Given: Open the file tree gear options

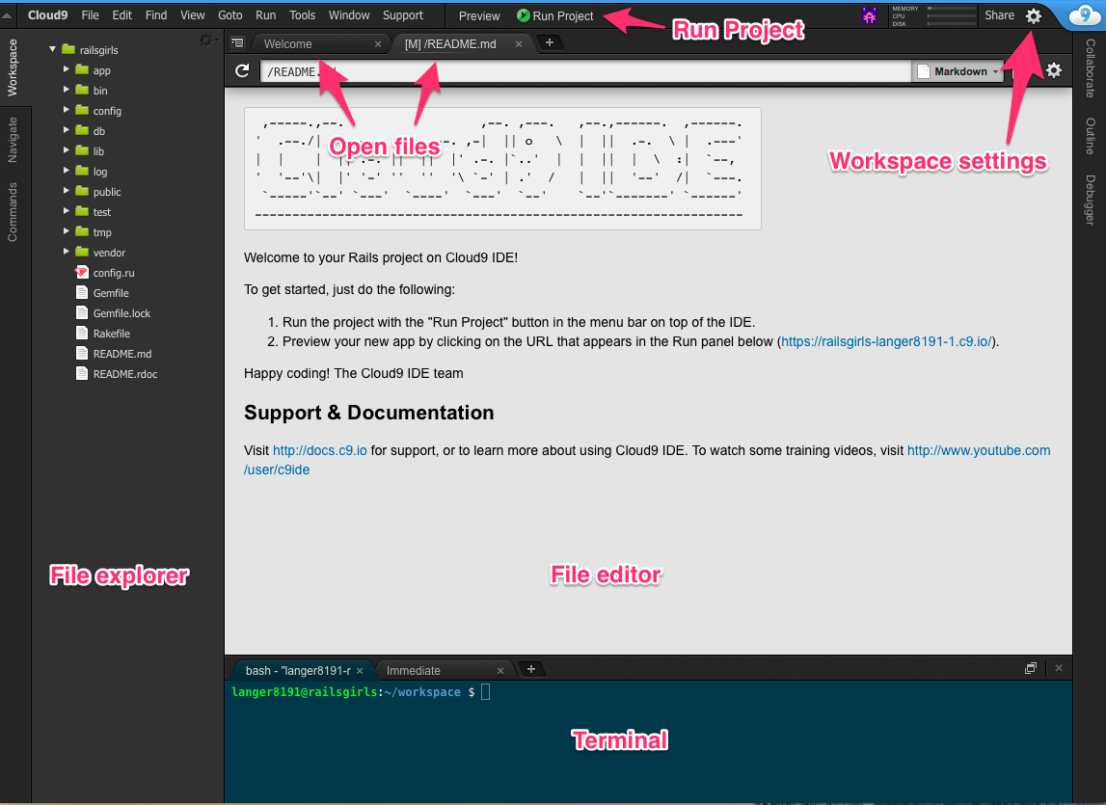Looking at the screenshot, I should tap(206, 40).
